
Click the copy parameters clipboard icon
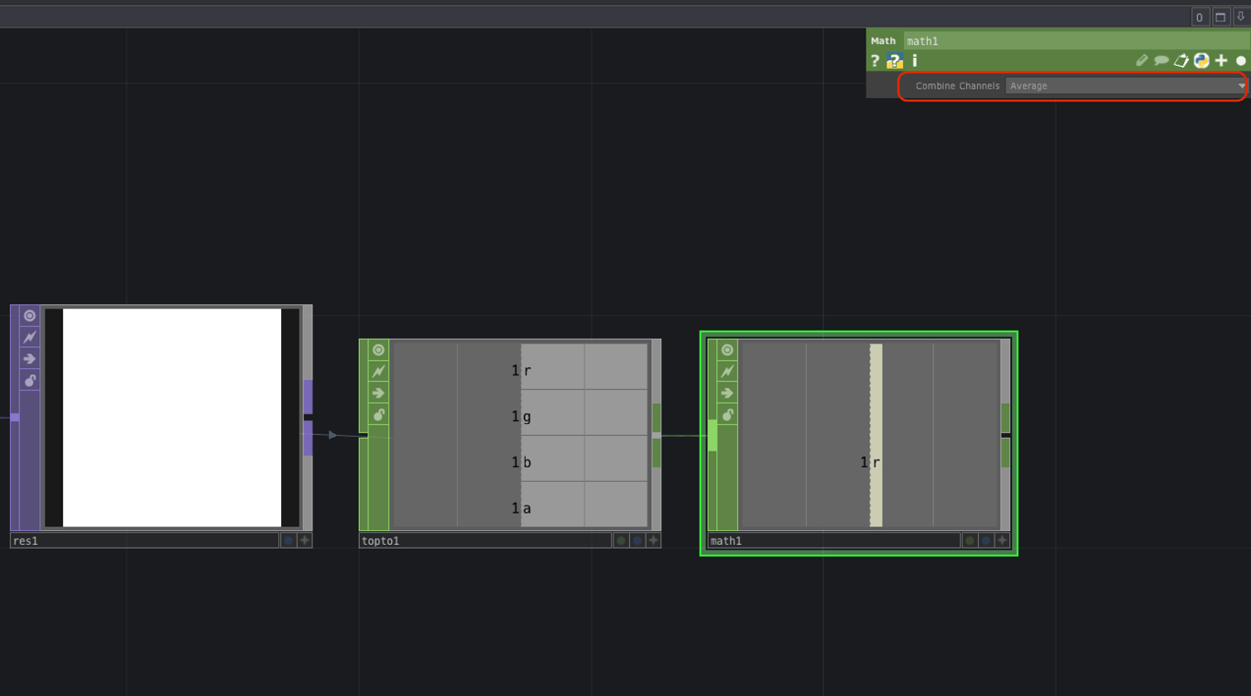(1181, 60)
